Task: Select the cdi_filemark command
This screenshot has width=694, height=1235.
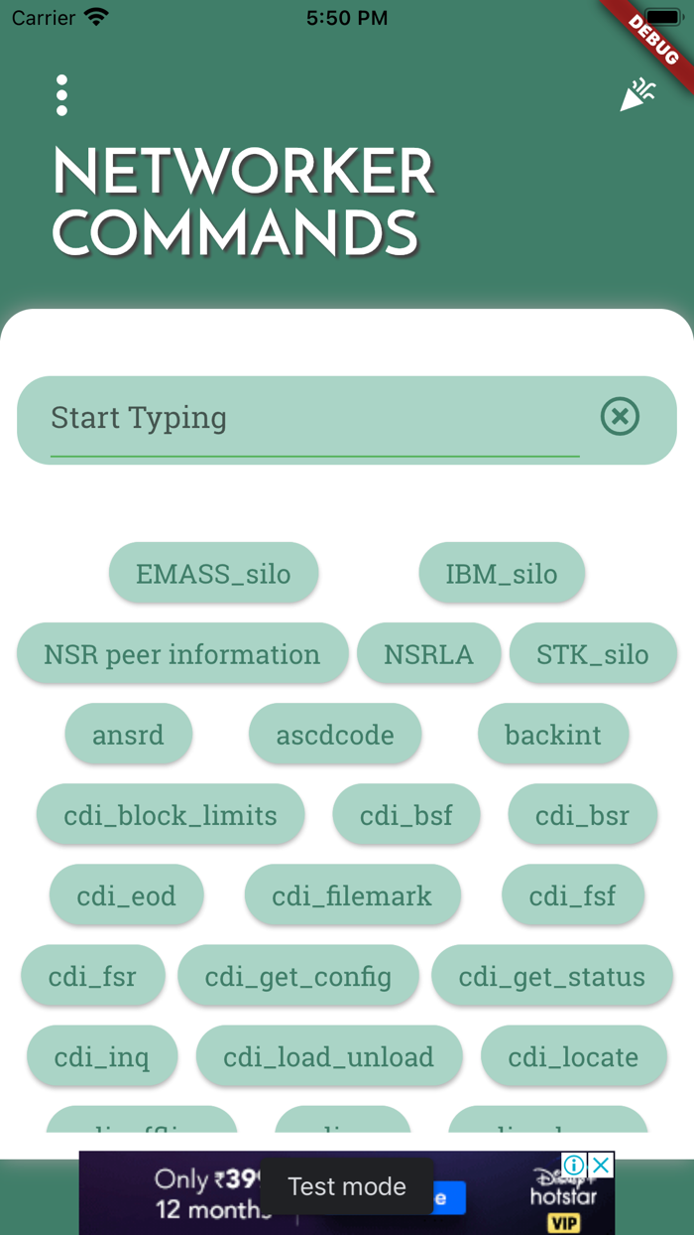Action: point(353,894)
